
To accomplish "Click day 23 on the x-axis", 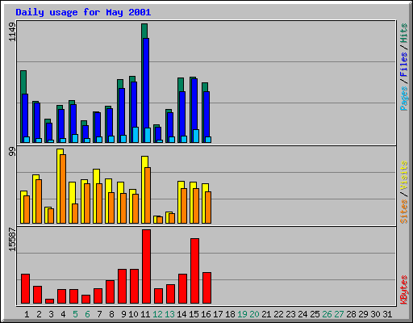I will pyautogui.click(x=290, y=314).
